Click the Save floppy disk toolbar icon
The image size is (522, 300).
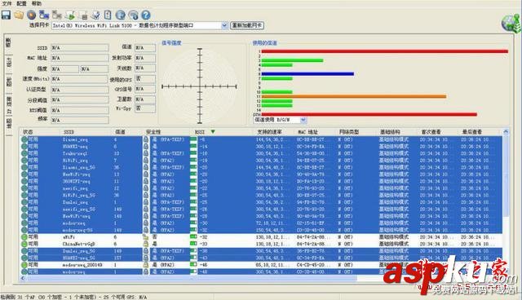pos(6,15)
